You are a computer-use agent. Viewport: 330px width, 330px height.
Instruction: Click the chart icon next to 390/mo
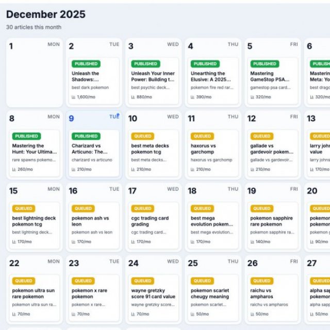[192, 97]
